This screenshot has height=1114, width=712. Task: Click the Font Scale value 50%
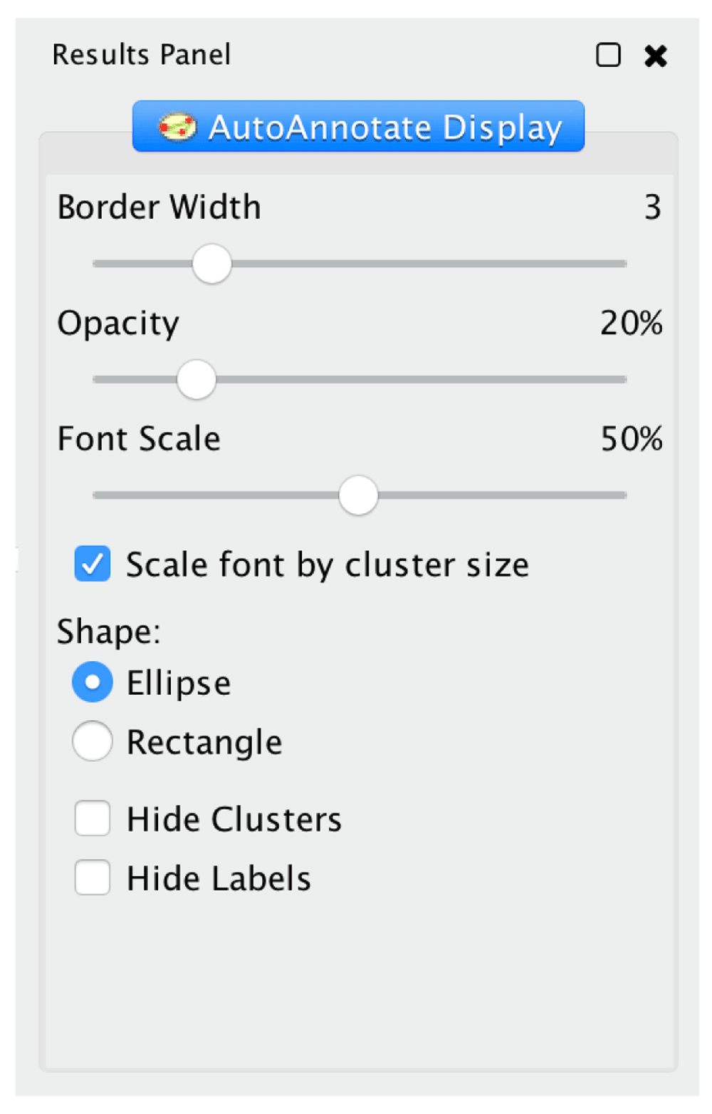pos(632,439)
